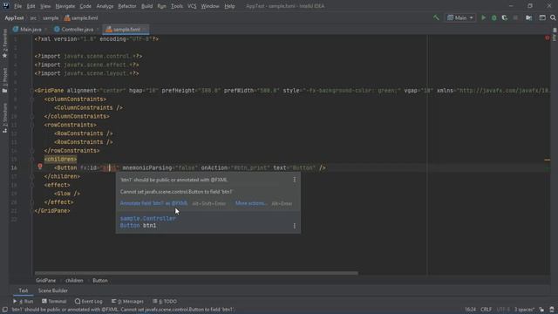Image resolution: width=558 pixels, height=314 pixels.
Task: Switch to the Scene Builder bottom tab
Action: point(52,290)
